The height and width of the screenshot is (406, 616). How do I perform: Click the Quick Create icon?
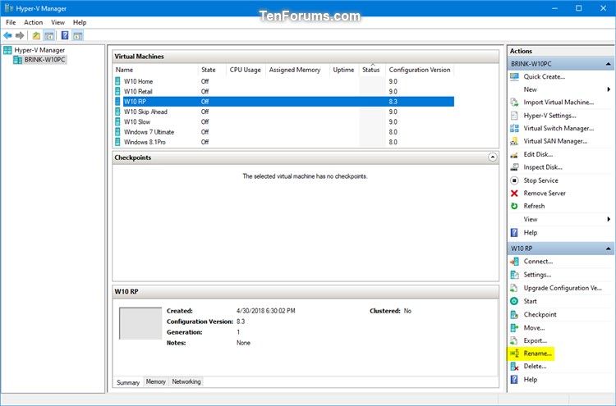tap(514, 77)
